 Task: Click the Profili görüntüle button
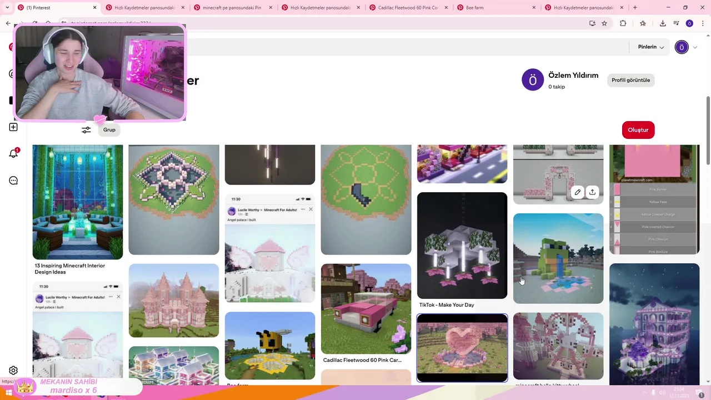(x=630, y=80)
